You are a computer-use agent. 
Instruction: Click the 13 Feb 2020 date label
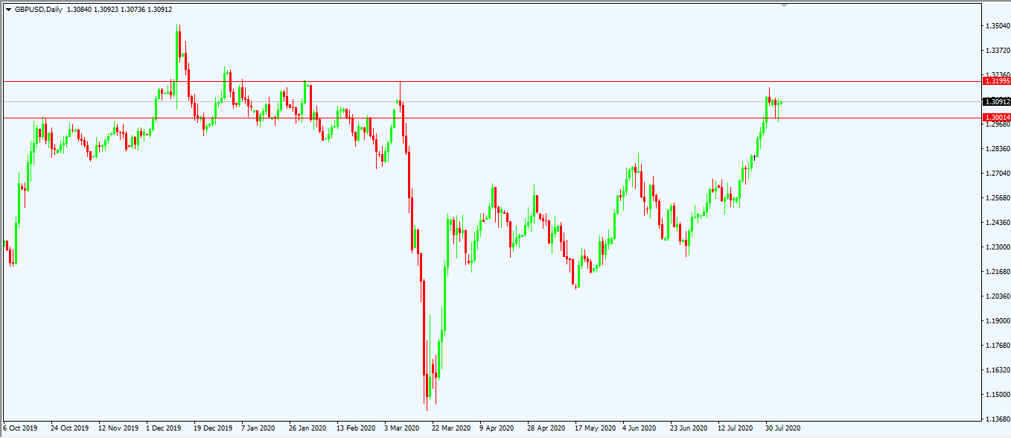pyautogui.click(x=355, y=429)
